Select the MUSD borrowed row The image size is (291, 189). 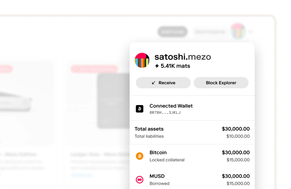tap(192, 180)
